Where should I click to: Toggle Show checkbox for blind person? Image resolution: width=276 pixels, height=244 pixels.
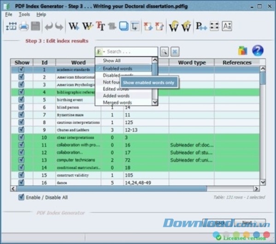(22, 107)
